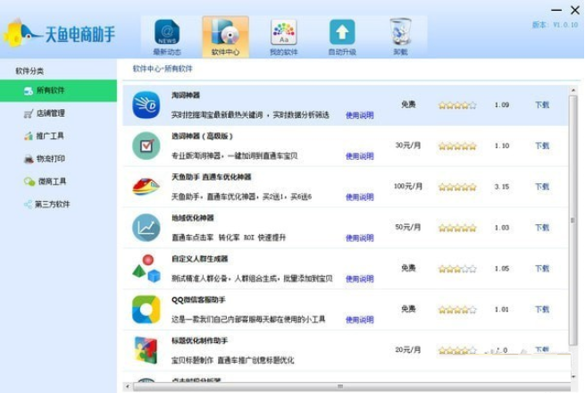Download 自定义人群生成器 via 下载 link

click(x=542, y=268)
